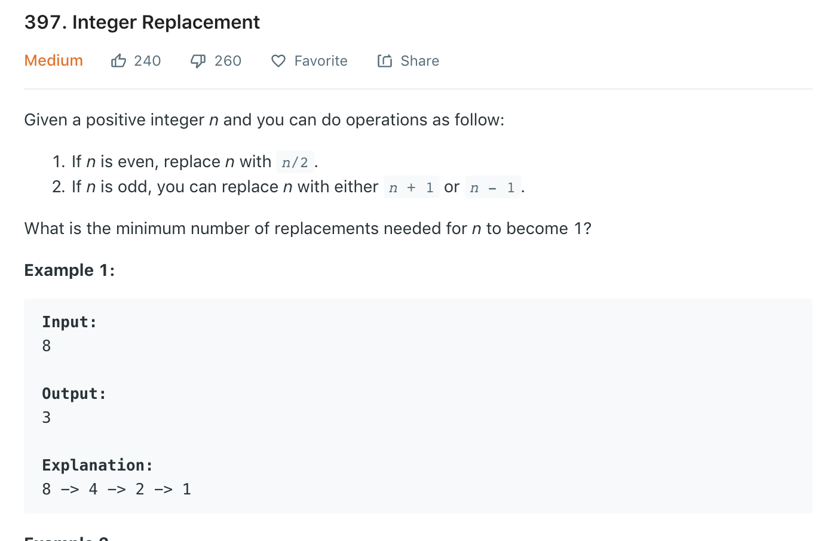
Task: Select the Medium difficulty label
Action: (x=54, y=61)
